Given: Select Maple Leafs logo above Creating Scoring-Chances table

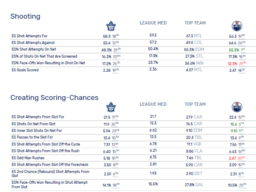Looking at the screenshot, I should [111, 108].
